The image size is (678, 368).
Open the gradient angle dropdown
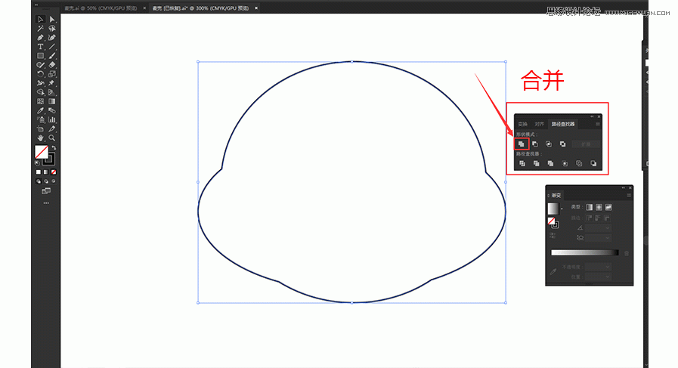point(607,227)
